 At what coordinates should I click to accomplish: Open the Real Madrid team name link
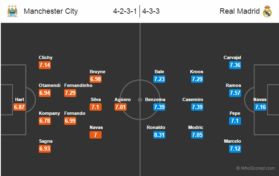tap(239, 11)
